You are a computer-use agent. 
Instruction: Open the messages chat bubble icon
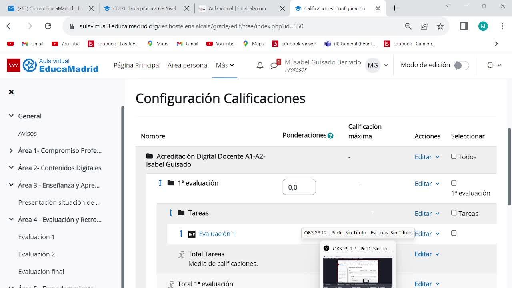[x=275, y=65]
